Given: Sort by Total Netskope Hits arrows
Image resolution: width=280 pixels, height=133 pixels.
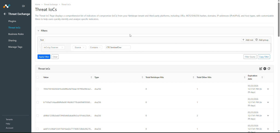Looking at the screenshot, I should [193, 77].
